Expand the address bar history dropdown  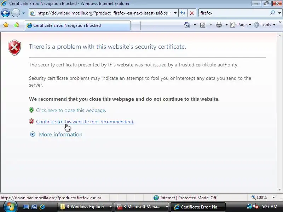(x=175, y=13)
